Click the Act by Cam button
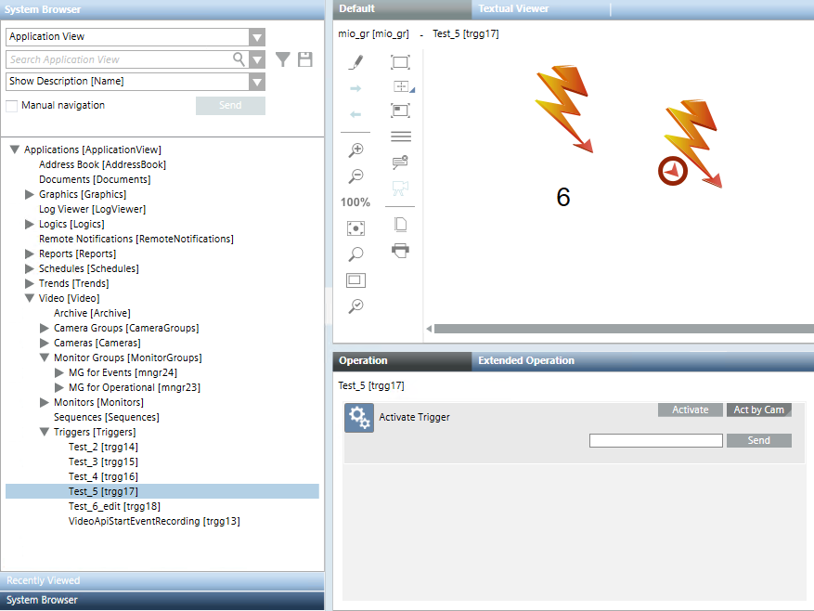 click(x=758, y=409)
